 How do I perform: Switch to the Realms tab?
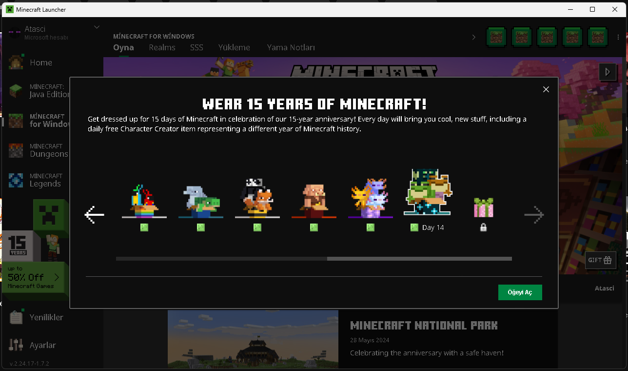tap(162, 47)
